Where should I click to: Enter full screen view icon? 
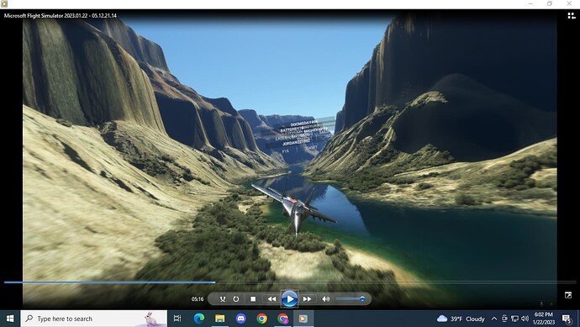568,295
